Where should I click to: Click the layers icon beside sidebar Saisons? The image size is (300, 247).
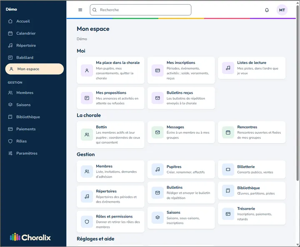pyautogui.click(x=10, y=105)
